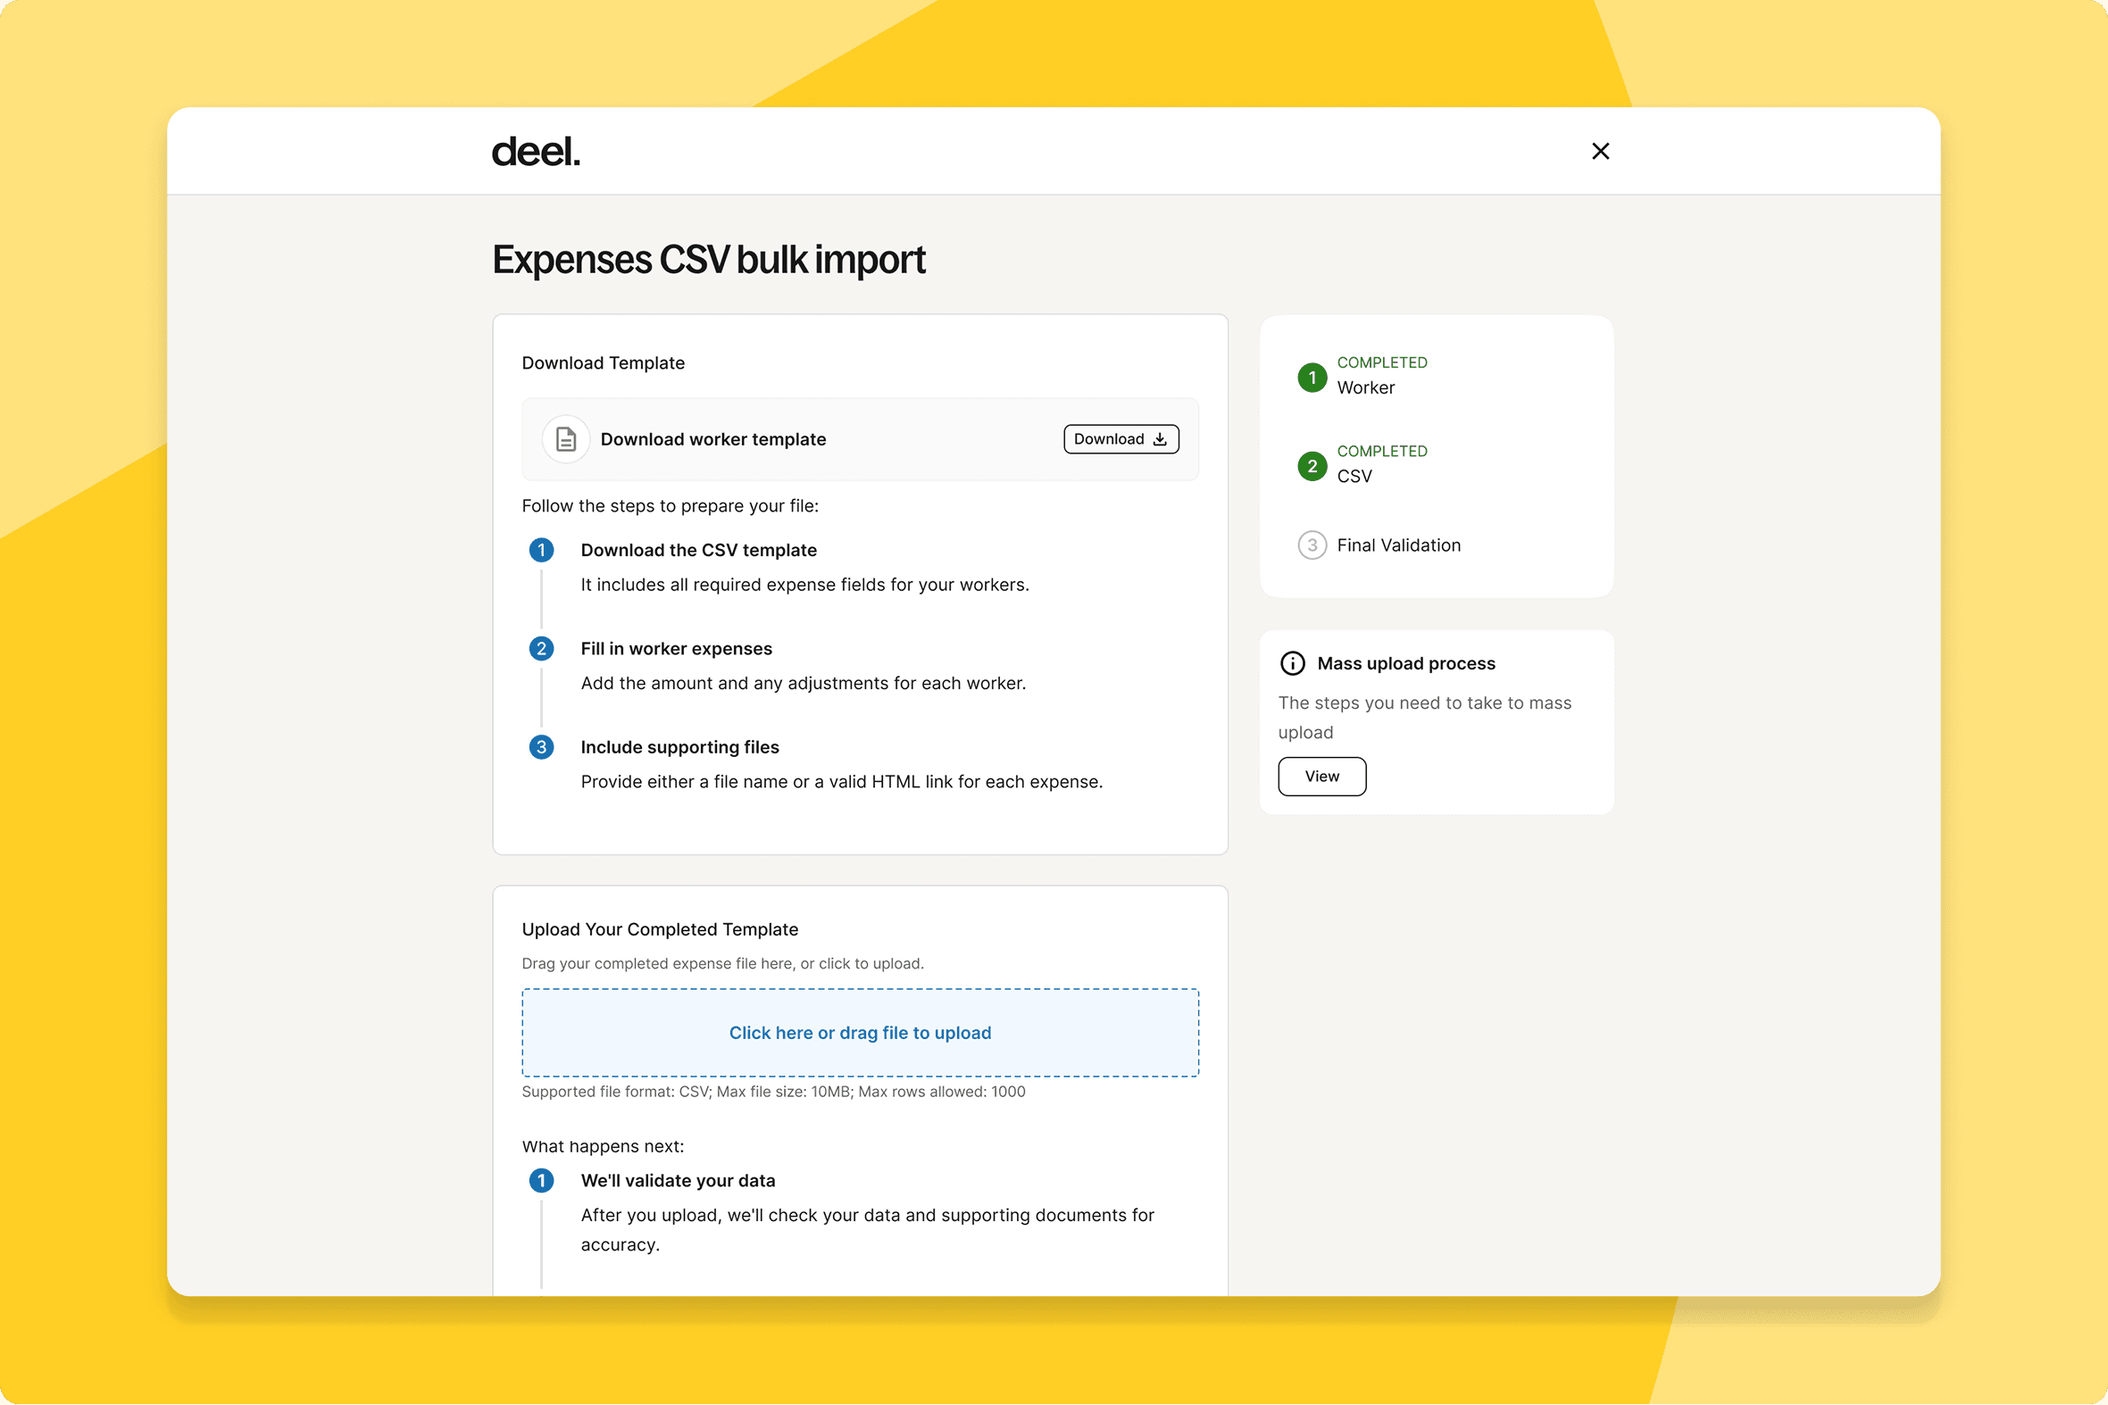Open the Final Validation step label
The image size is (2108, 1405).
[1398, 545]
